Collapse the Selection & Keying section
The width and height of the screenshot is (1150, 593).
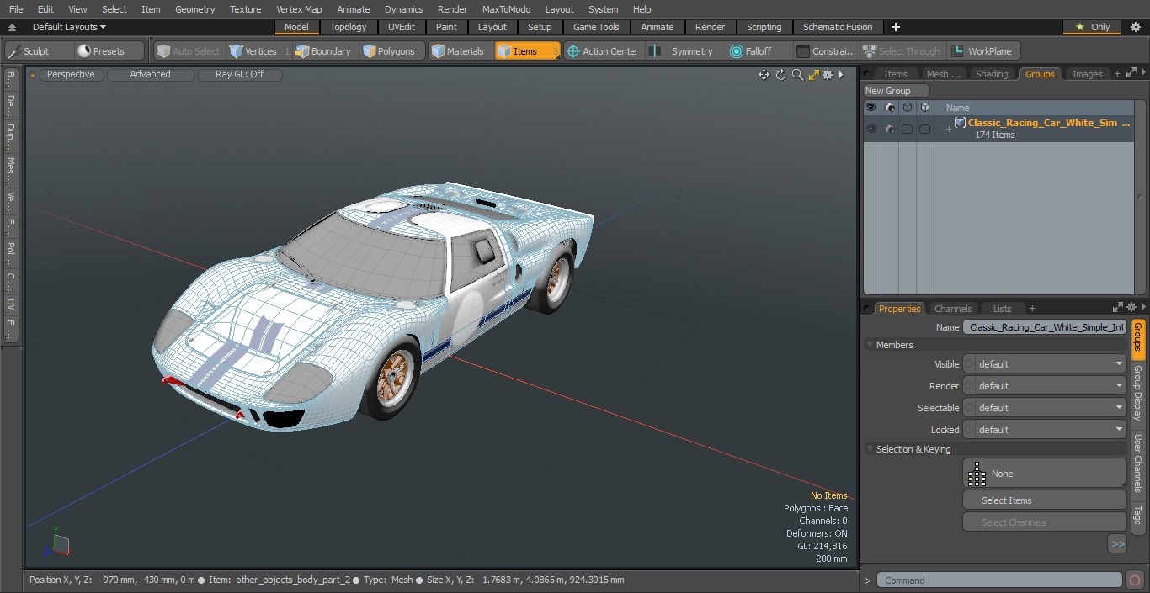pyautogui.click(x=870, y=449)
